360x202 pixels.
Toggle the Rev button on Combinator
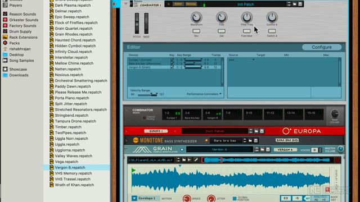(196, 31)
